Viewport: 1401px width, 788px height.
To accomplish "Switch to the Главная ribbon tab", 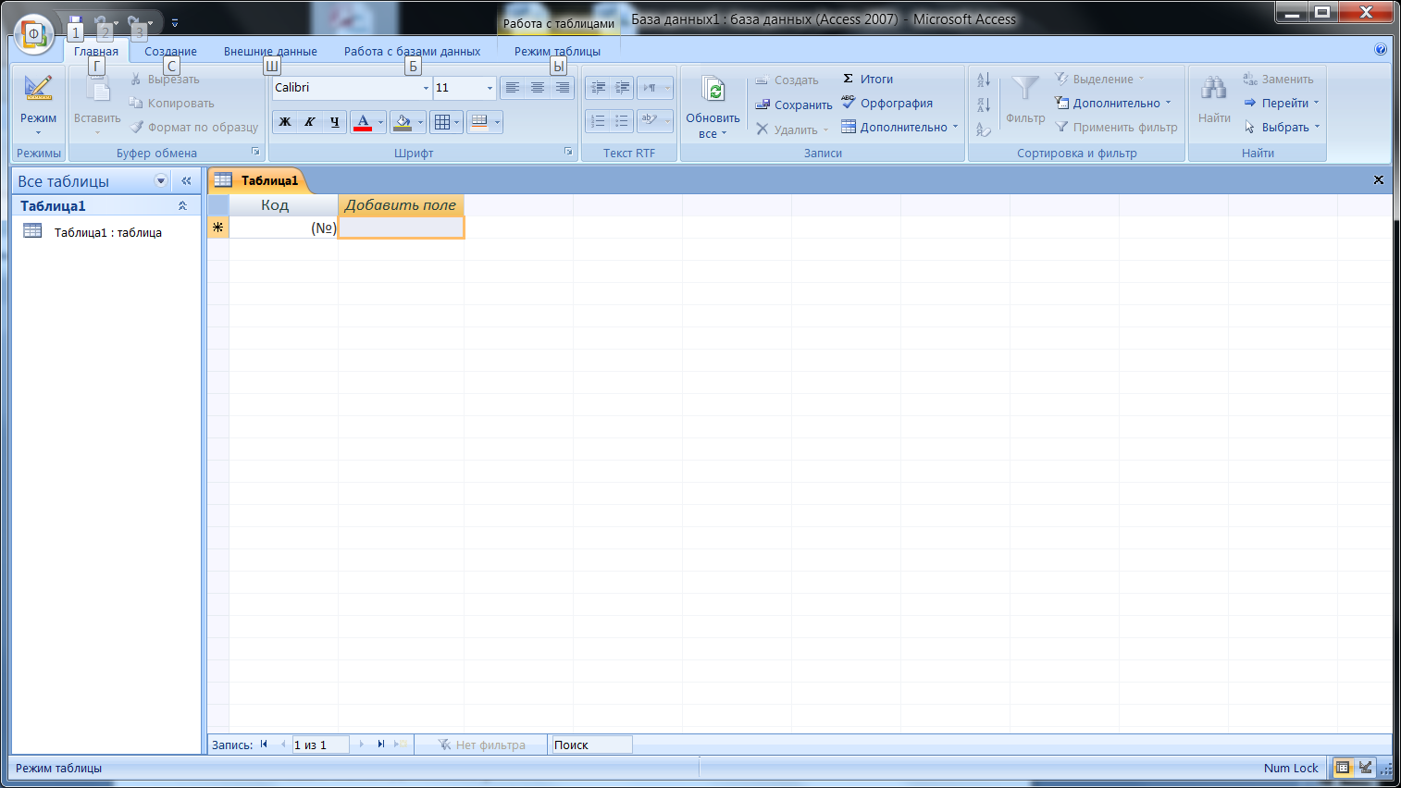I will coord(96,52).
